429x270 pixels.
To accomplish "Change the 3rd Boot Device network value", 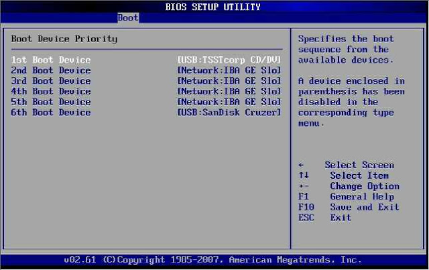I will (x=229, y=81).
